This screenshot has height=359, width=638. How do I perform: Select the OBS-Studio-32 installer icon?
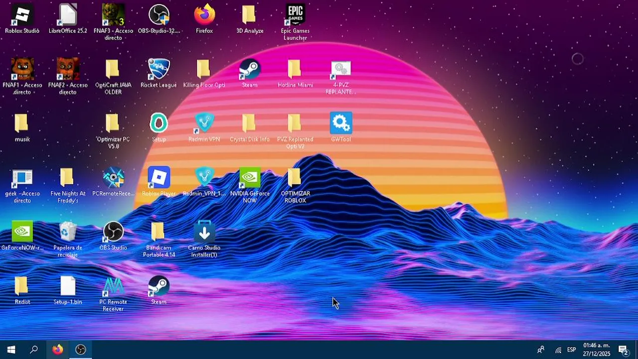(x=159, y=15)
